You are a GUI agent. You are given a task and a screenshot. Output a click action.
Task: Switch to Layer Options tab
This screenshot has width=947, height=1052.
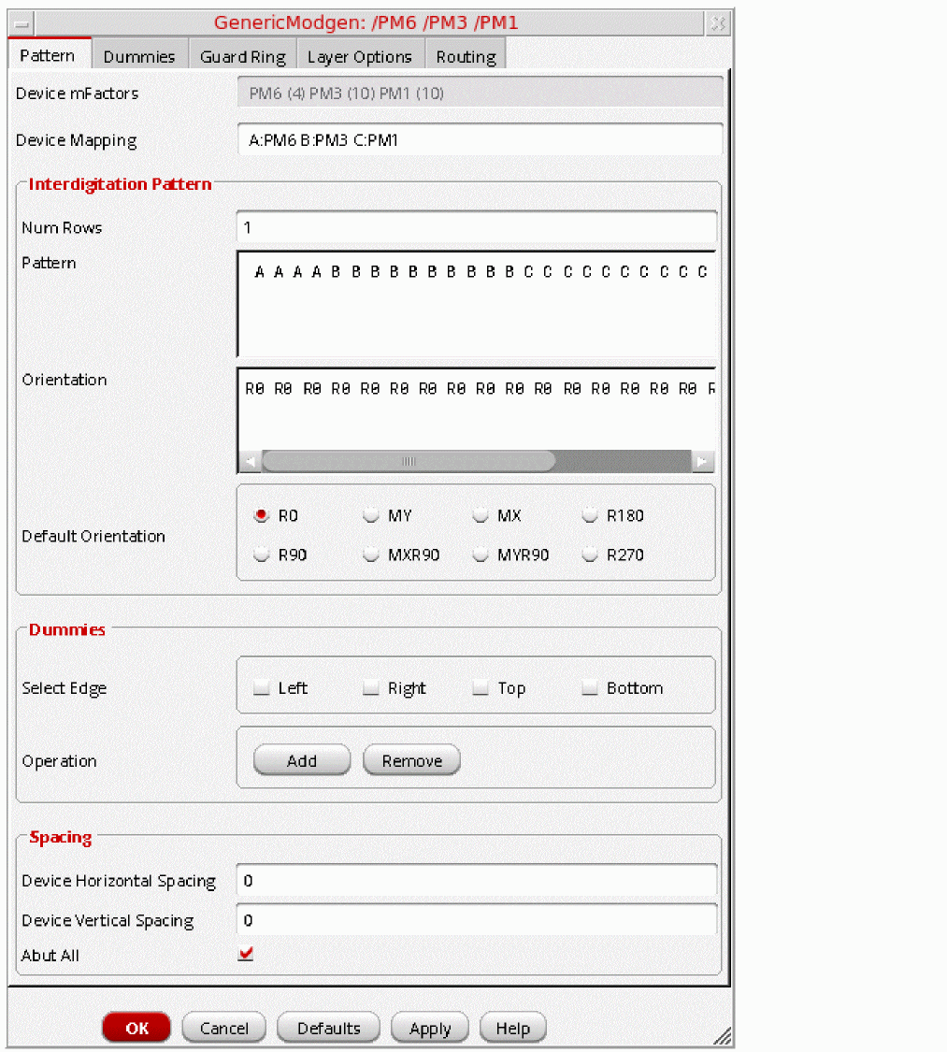tap(360, 56)
